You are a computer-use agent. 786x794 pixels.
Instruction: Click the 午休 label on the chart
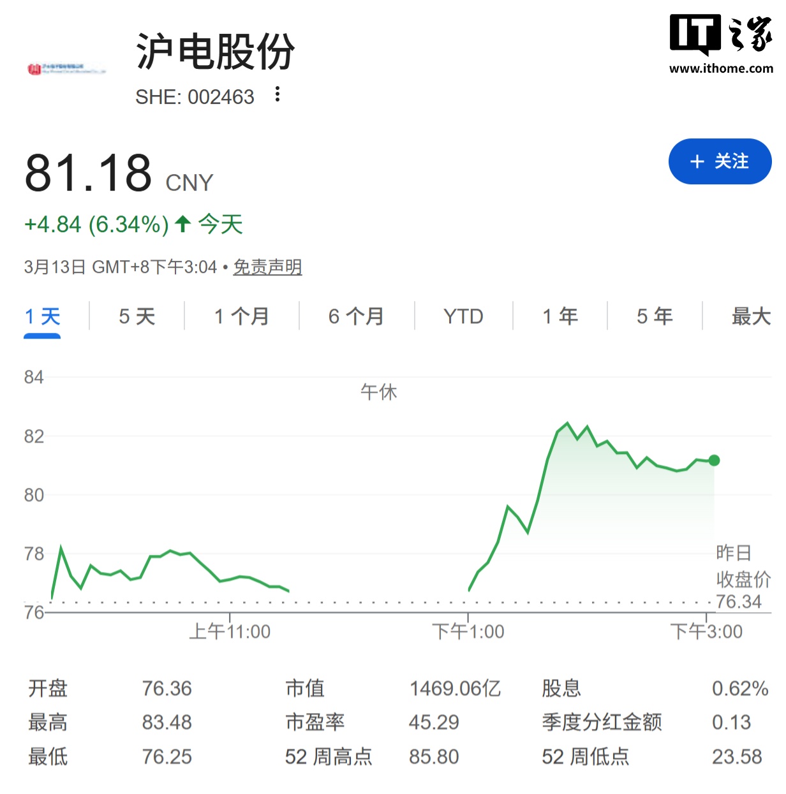click(380, 392)
